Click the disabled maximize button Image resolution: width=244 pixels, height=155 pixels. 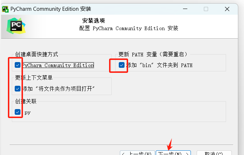(x=206, y=9)
